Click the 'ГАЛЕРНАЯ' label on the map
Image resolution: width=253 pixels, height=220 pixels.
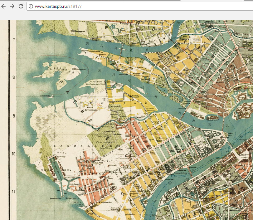click(91, 174)
